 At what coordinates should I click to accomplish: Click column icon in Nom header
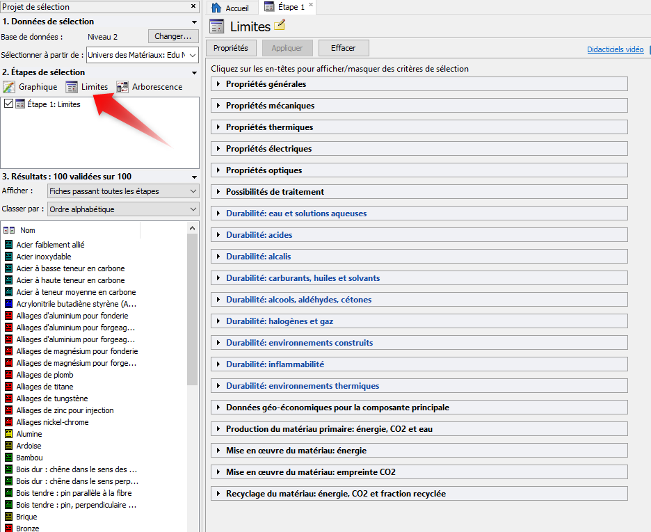pyautogui.click(x=9, y=230)
